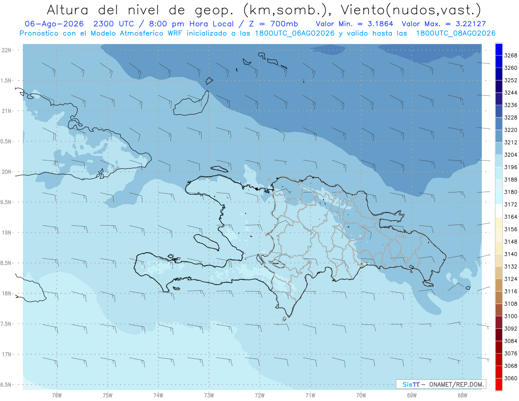Click the '17N' latitude label
The width and height of the screenshot is (519, 401).
pos(6,354)
